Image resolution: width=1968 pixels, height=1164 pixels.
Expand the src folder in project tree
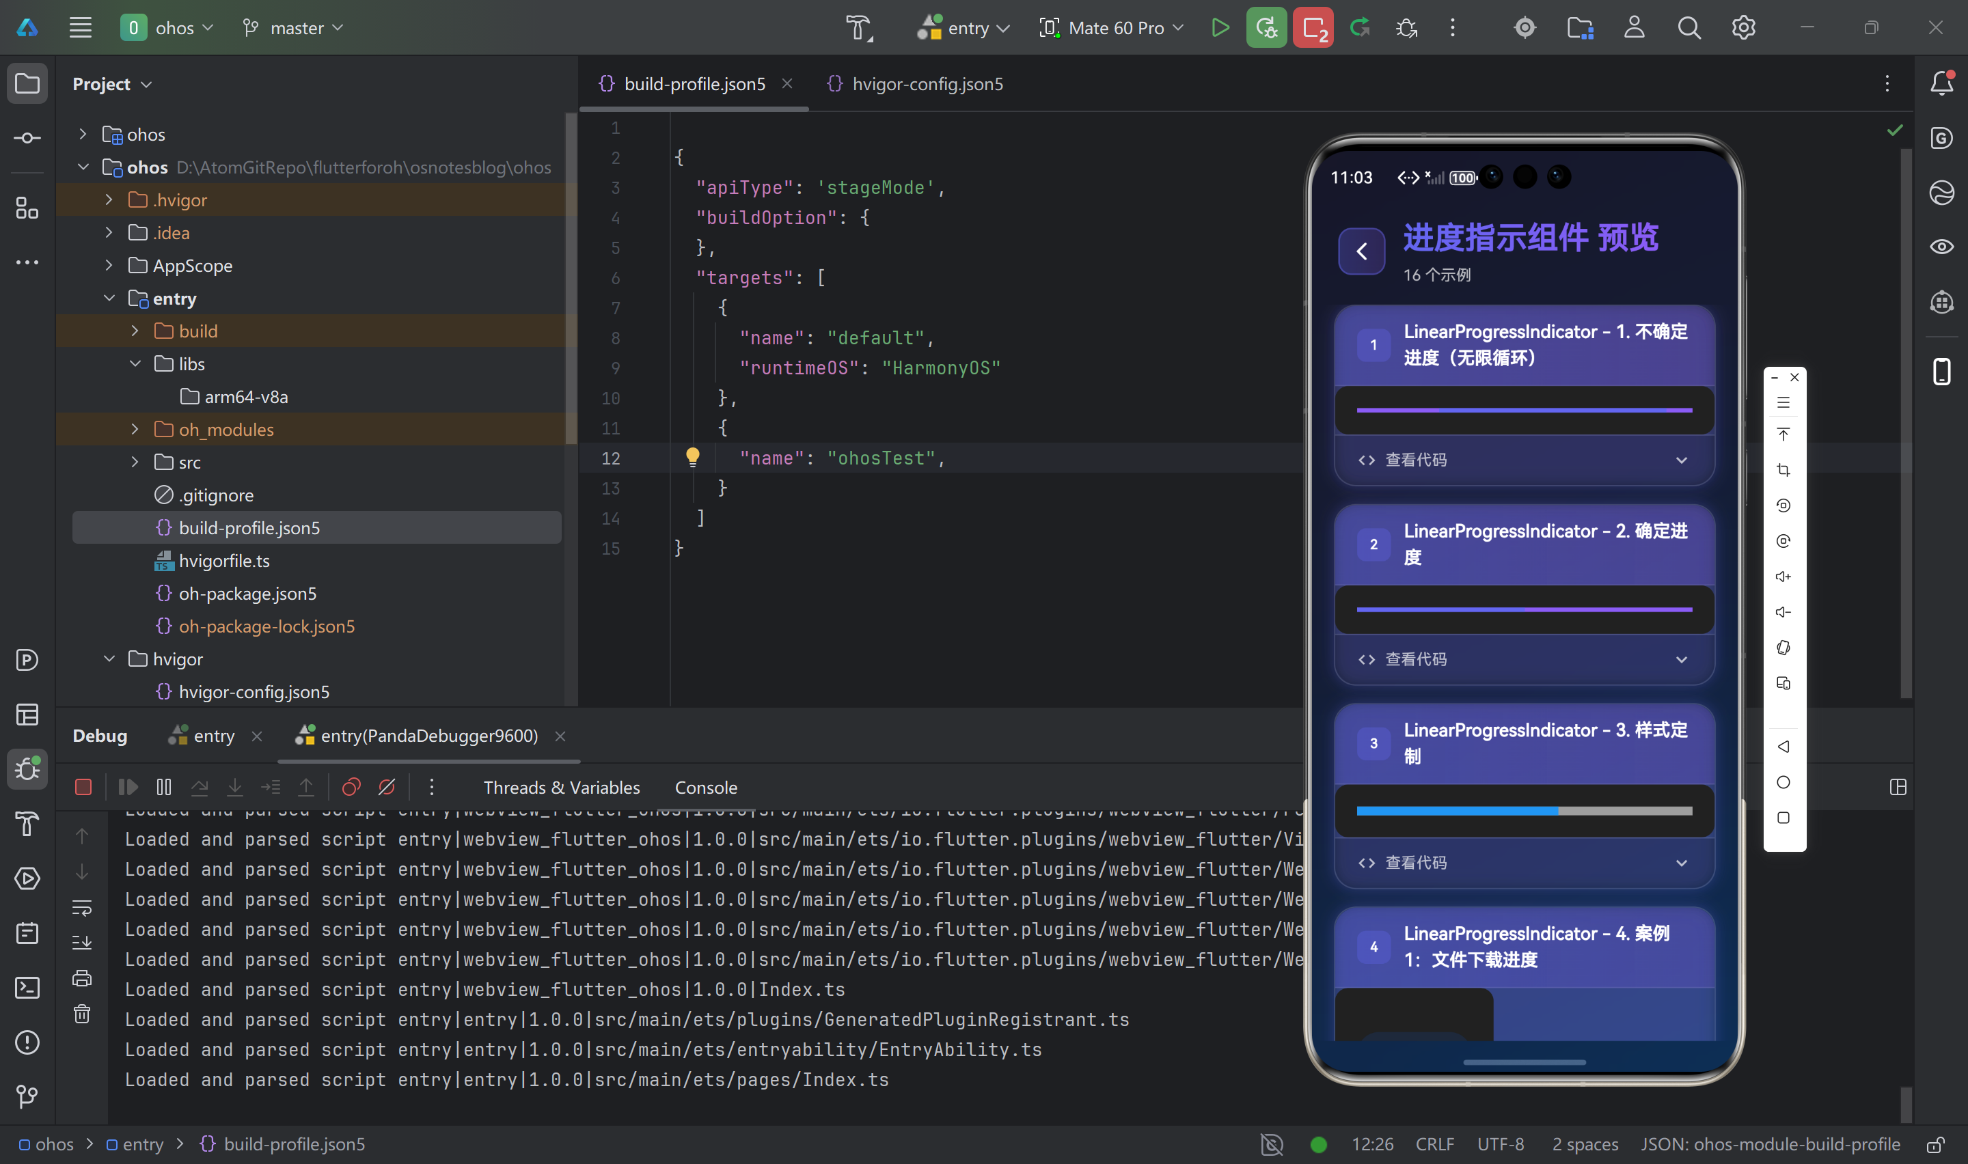click(x=135, y=462)
